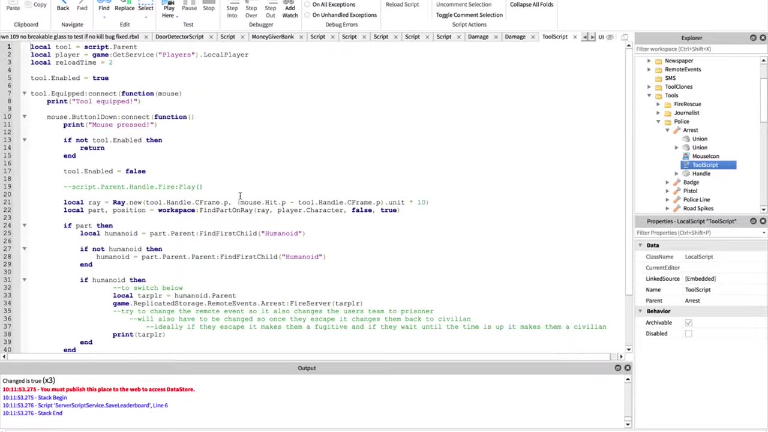Navigate Back in the script
Image resolution: width=768 pixels, height=432 pixels.
point(63,7)
